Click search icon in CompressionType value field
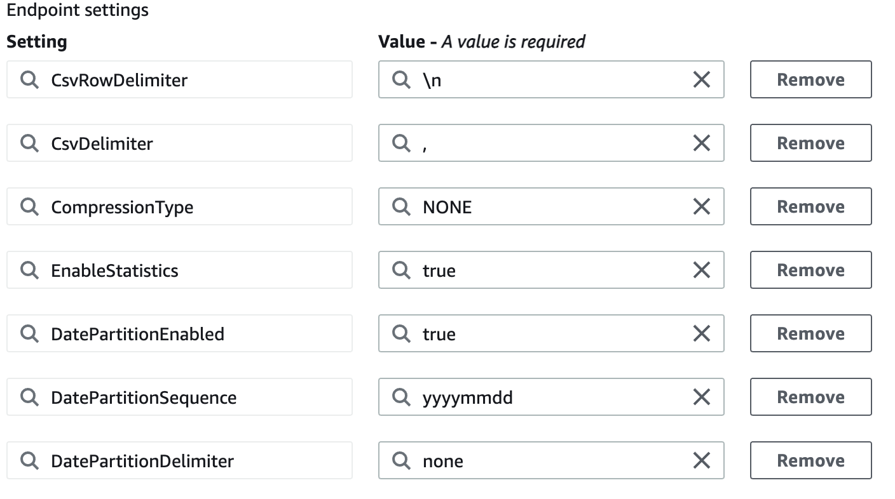This screenshot has width=895, height=499. pyautogui.click(x=401, y=206)
